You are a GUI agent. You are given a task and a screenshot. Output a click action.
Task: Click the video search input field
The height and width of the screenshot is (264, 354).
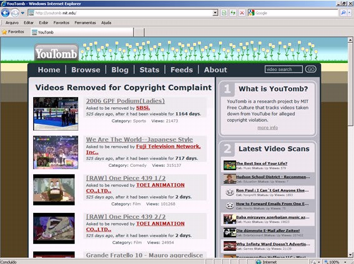(283, 69)
